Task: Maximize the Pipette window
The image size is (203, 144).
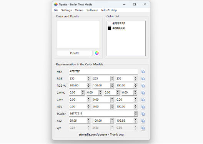Action: [x=135, y=4]
